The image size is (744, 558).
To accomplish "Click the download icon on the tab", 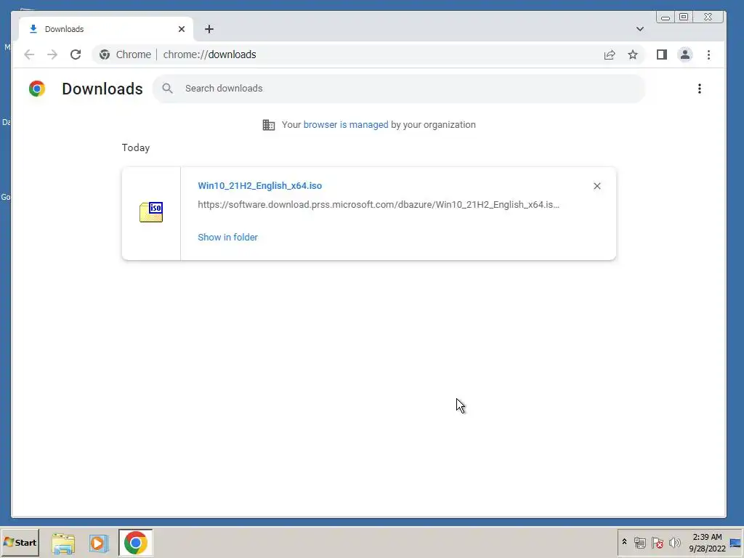I will tap(33, 29).
